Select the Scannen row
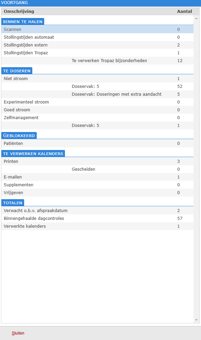 tap(97, 29)
